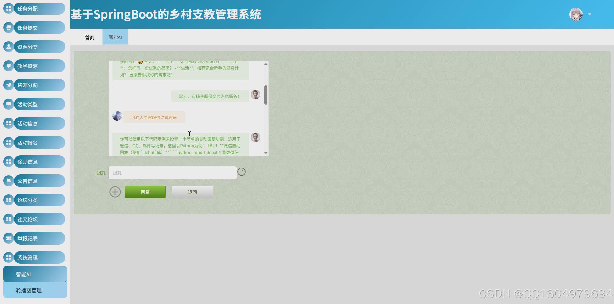Click the 返回 back button

coord(192,192)
